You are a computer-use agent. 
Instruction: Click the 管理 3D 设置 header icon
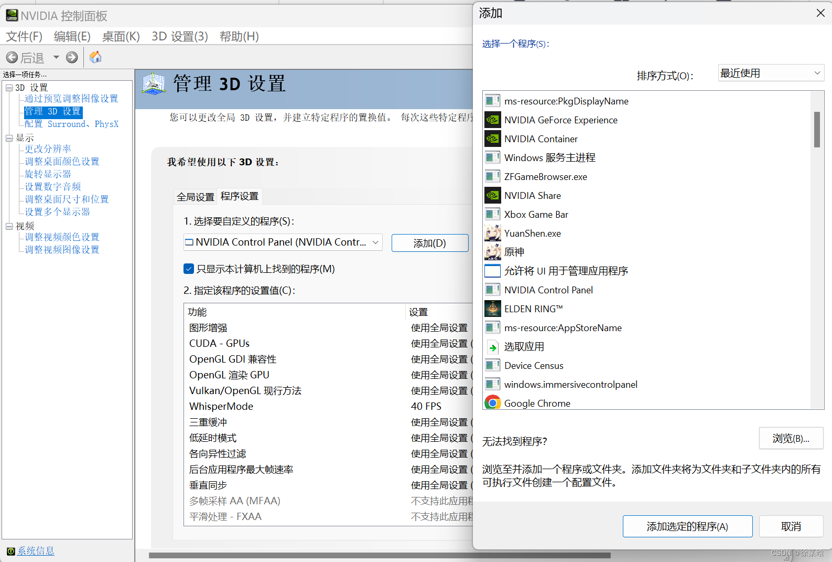(154, 84)
